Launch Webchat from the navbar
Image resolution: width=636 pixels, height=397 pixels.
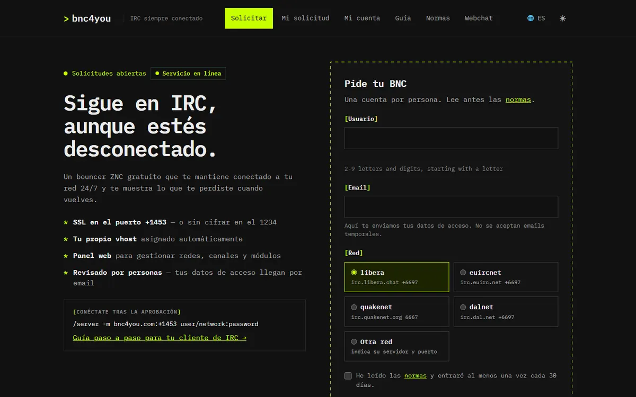tap(479, 18)
